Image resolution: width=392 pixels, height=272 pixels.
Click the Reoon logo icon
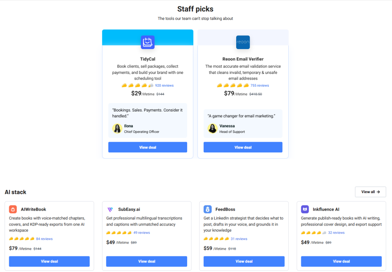point(243,42)
